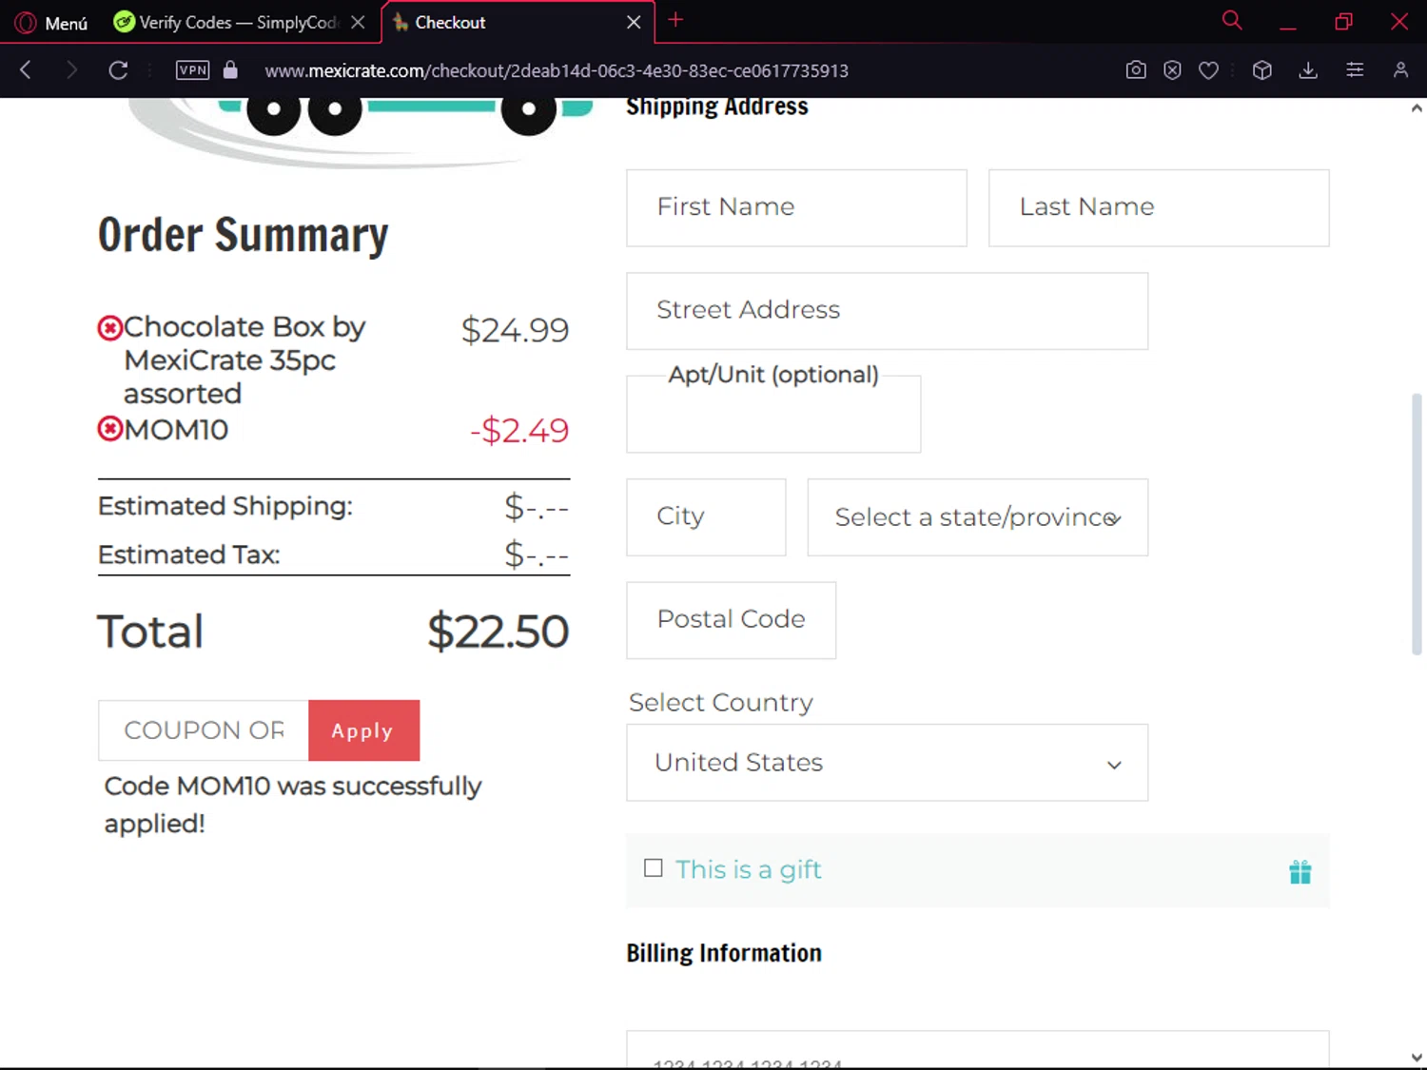Open a new tab with plus icon

pos(675,20)
